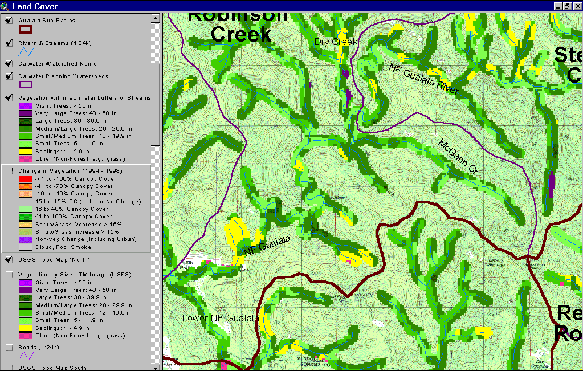Select Change in Vegetation (1994 - 1998) label
This screenshot has width=583, height=371.
coord(70,171)
